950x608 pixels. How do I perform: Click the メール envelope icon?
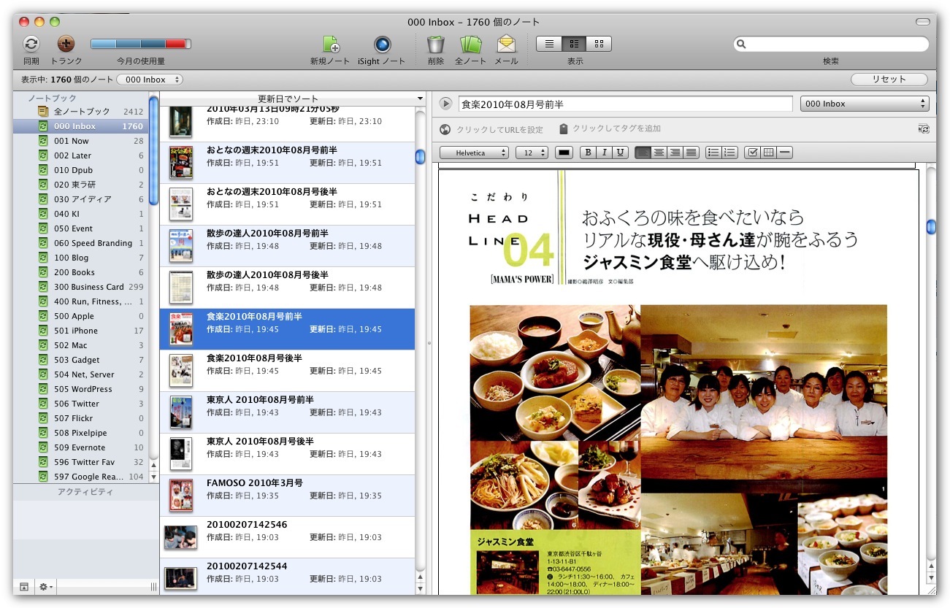pos(506,45)
